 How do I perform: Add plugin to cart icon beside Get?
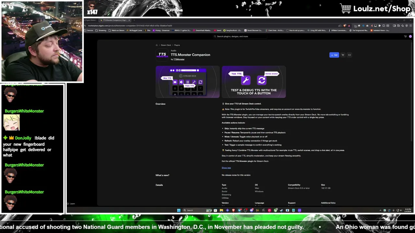point(343,55)
